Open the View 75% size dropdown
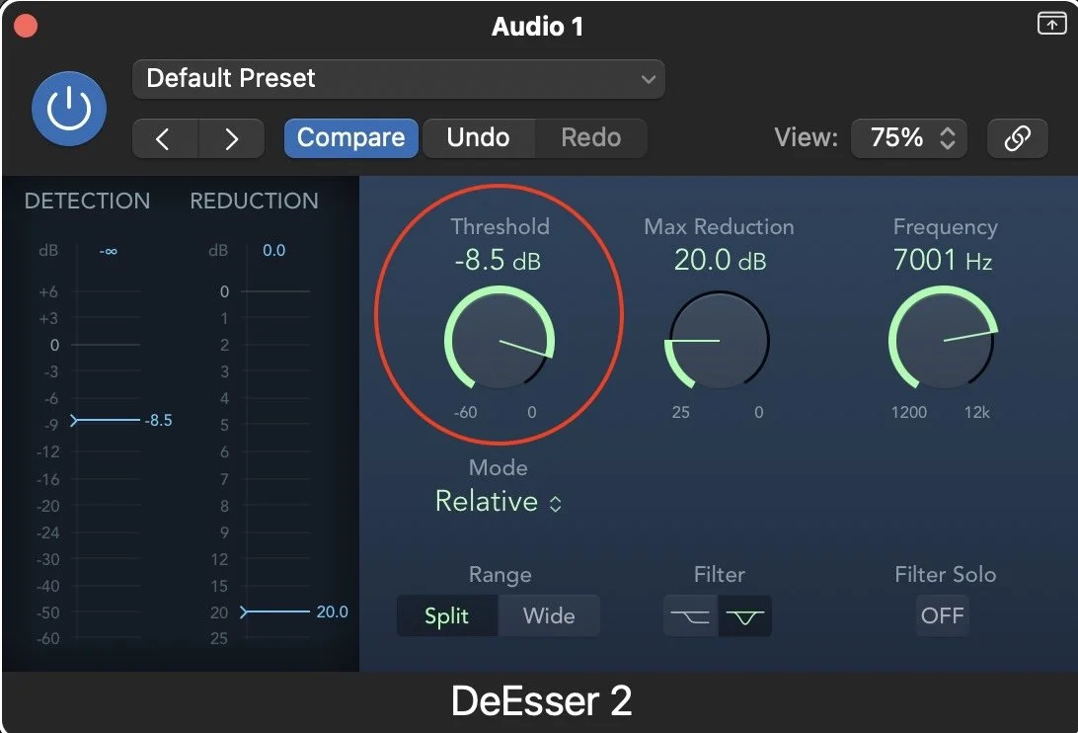Viewport: 1078px width, 733px height. 909,138
